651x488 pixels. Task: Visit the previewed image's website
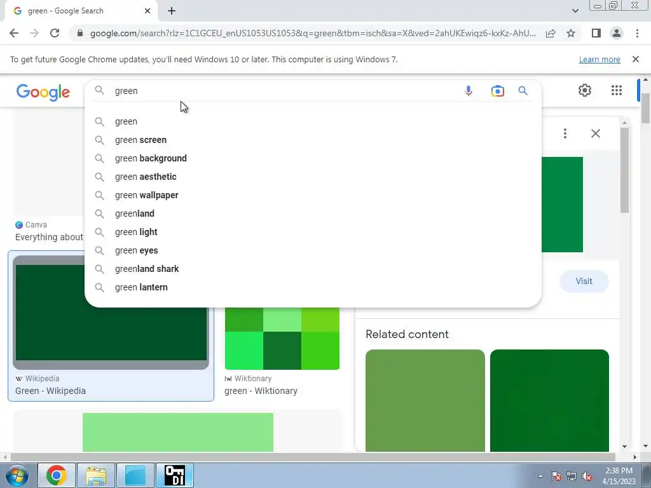coord(584,281)
